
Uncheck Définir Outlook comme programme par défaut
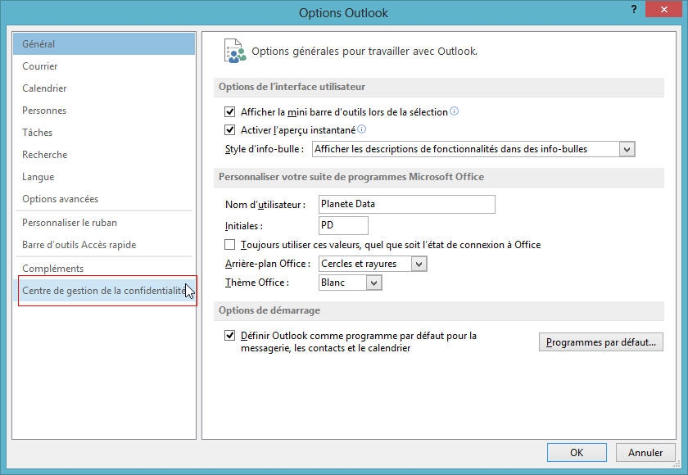[229, 336]
